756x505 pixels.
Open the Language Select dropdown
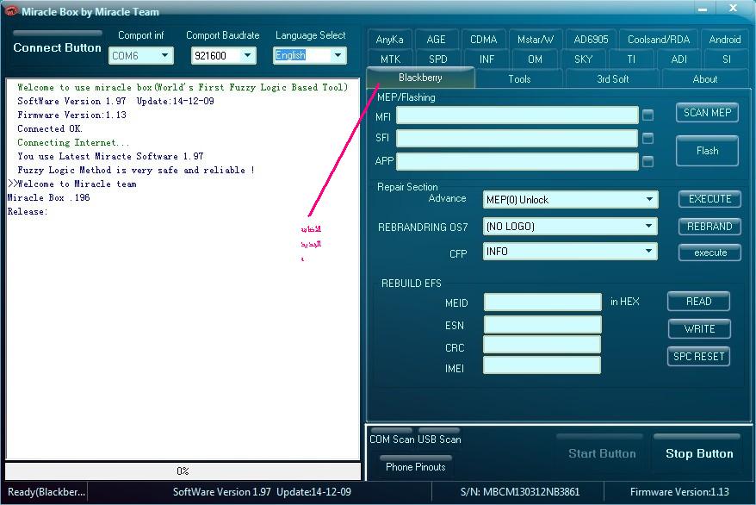tap(309, 55)
